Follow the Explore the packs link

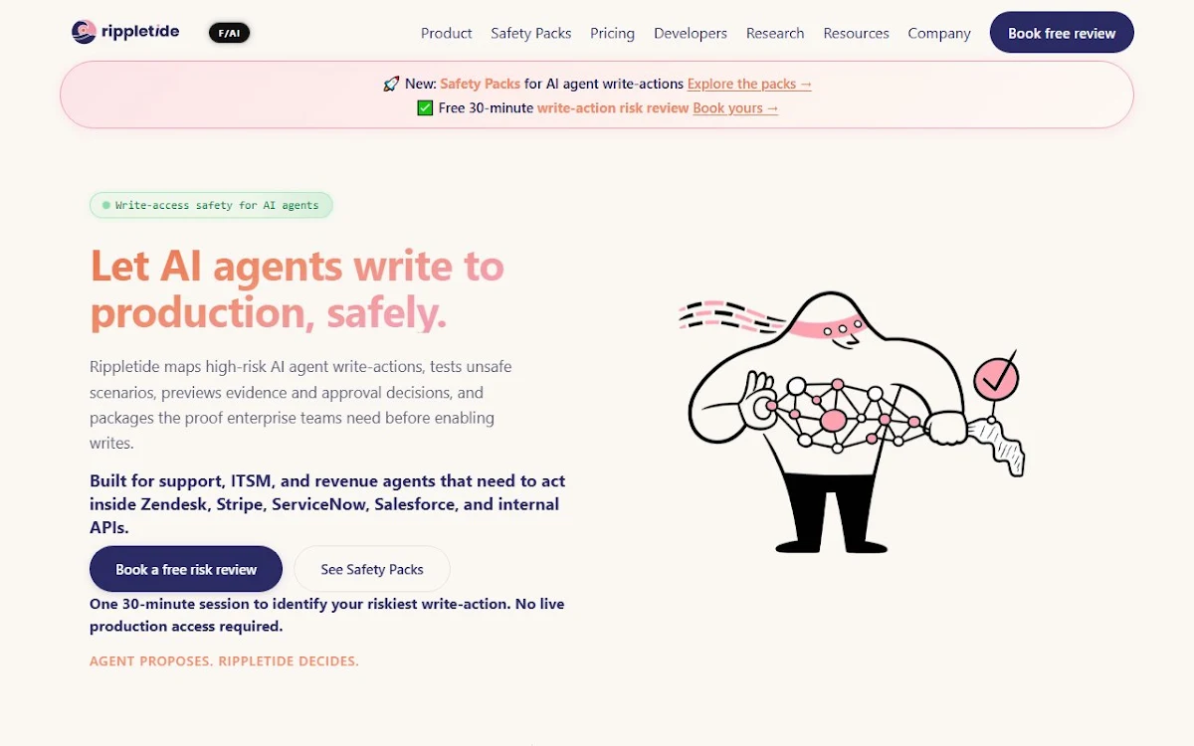(x=749, y=85)
